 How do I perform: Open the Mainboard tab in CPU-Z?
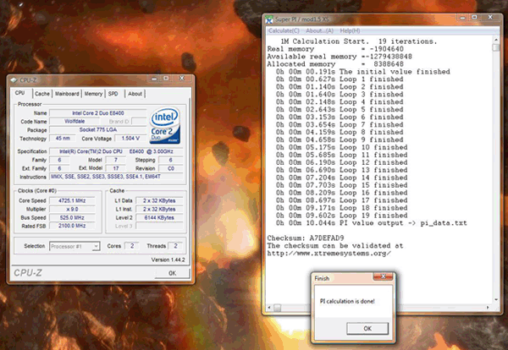click(67, 94)
